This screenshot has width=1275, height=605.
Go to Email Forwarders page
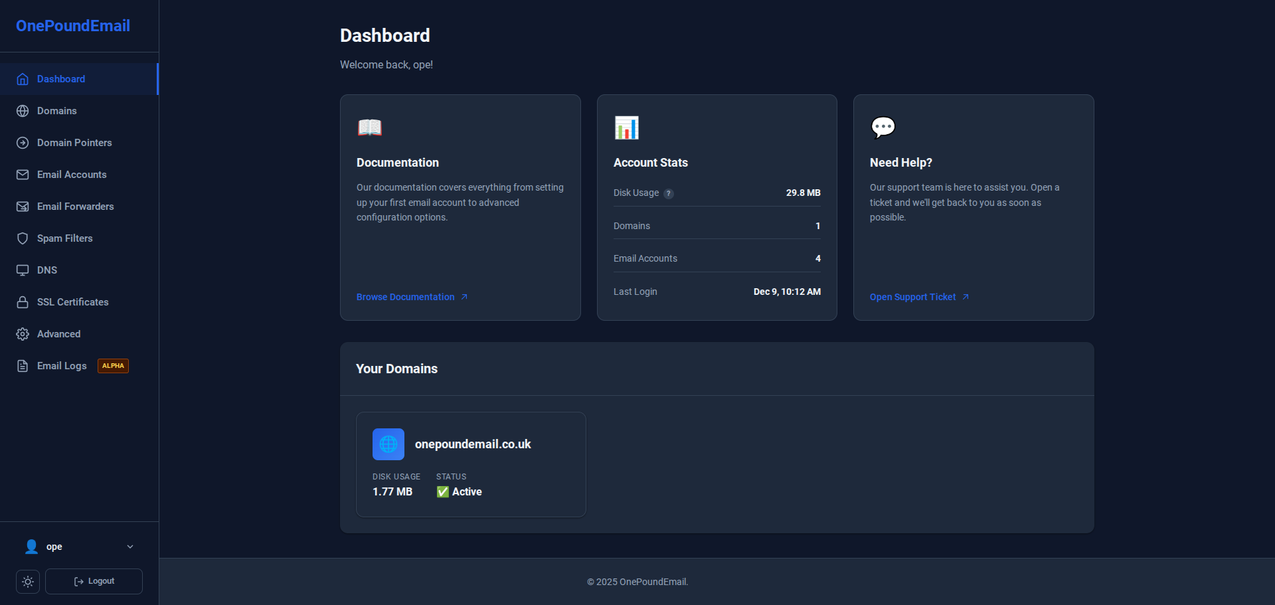75,207
